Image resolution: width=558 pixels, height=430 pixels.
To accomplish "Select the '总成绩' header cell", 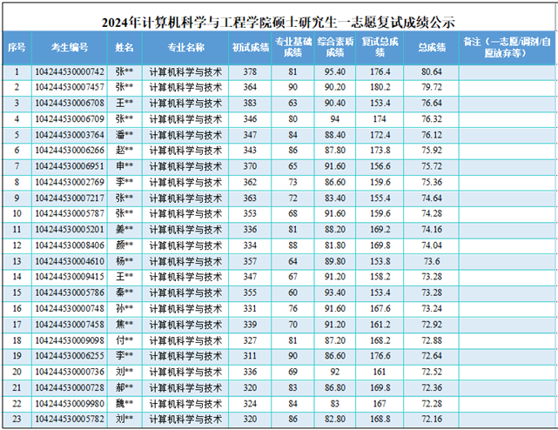I will (431, 47).
